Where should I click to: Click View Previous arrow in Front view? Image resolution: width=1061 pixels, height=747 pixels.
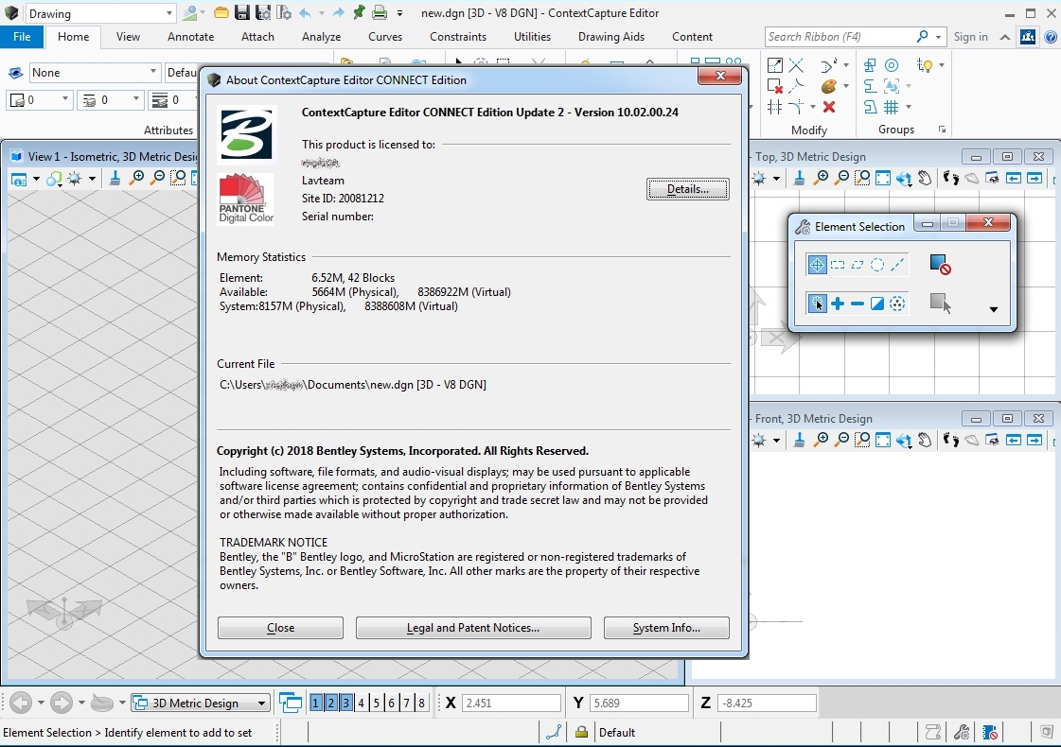tap(1013, 440)
